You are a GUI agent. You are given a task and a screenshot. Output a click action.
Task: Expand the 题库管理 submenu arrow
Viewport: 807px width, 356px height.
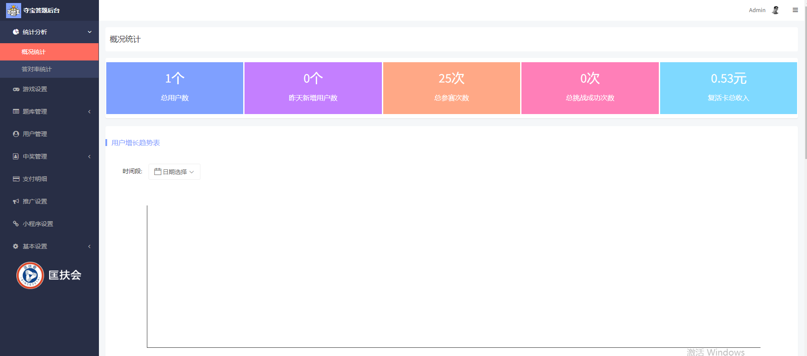pos(89,111)
